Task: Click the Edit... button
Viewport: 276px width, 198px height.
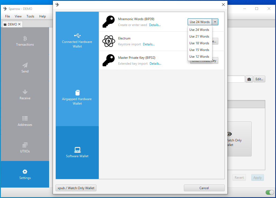Action: tap(259, 79)
